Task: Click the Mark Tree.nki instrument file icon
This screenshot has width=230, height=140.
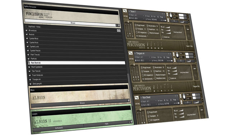Action: pyautogui.click(x=28, y=55)
